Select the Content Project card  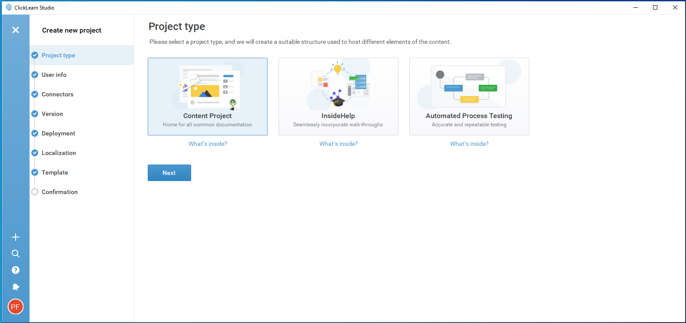pos(208,96)
